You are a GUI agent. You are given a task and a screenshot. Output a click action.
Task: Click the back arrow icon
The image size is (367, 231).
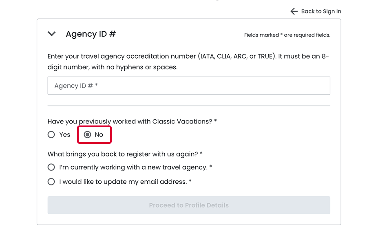click(x=294, y=11)
